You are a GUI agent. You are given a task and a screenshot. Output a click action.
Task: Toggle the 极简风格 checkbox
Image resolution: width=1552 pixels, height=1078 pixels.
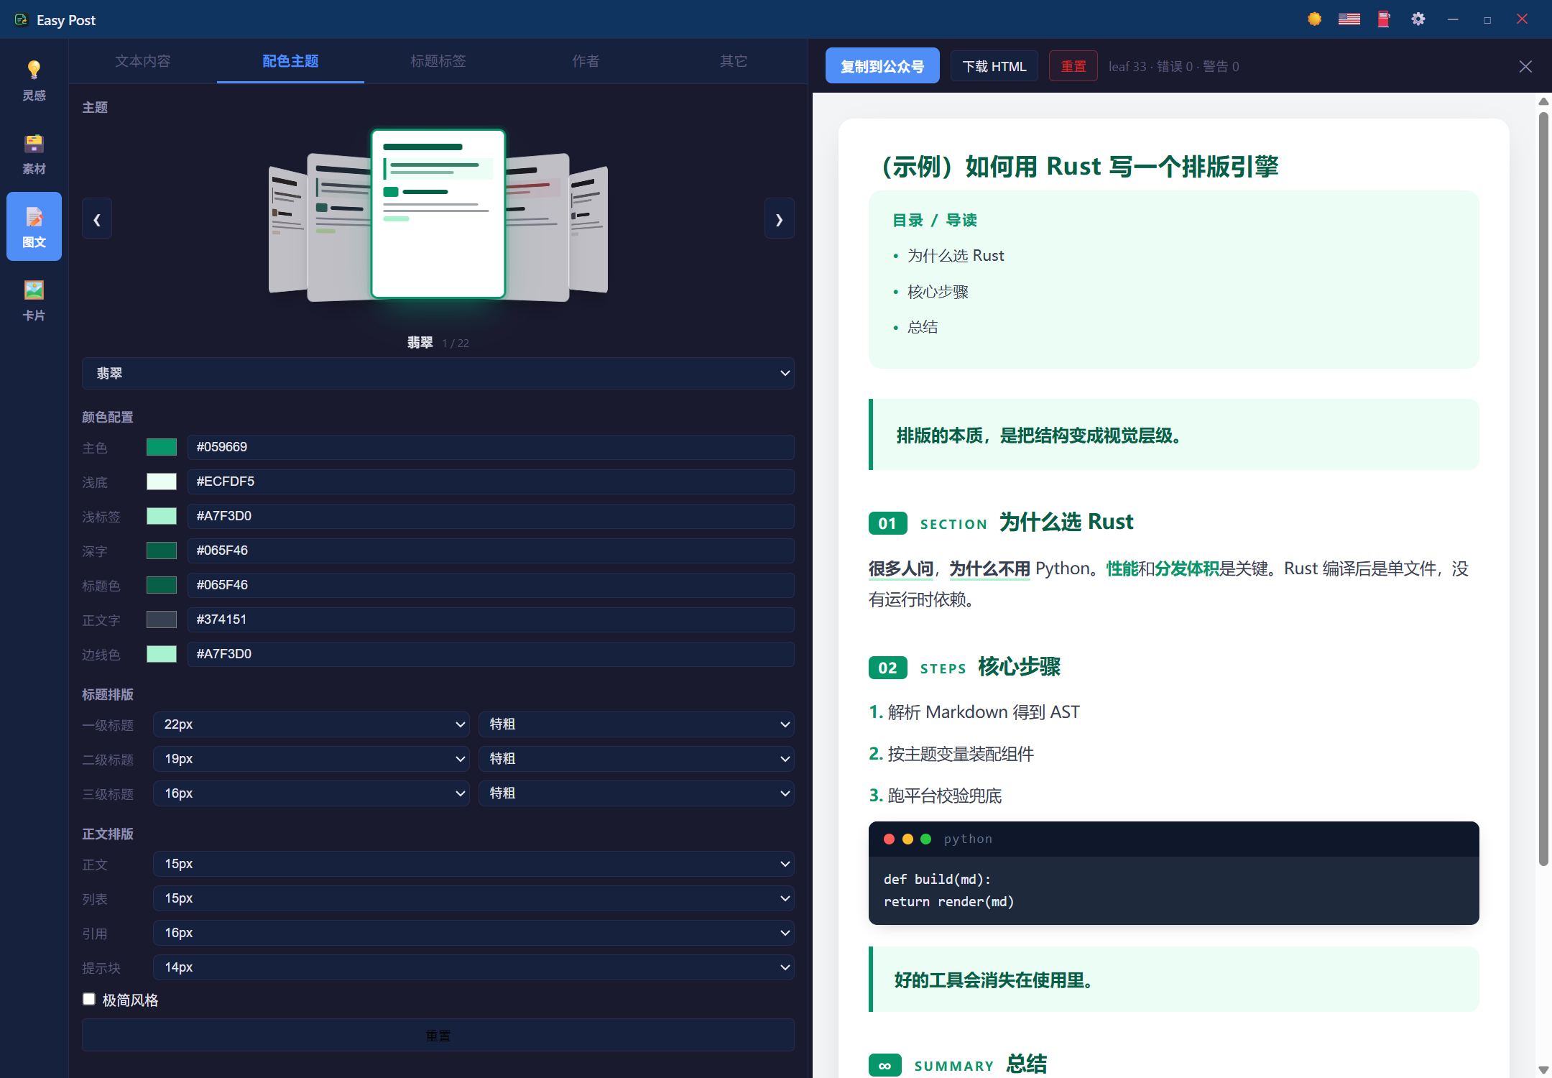89,999
